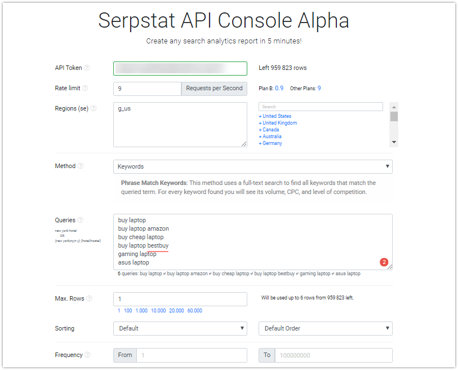Image resolution: width=458 pixels, height=370 pixels.
Task: Focus the Rate limit input with value 9
Action: [147, 89]
